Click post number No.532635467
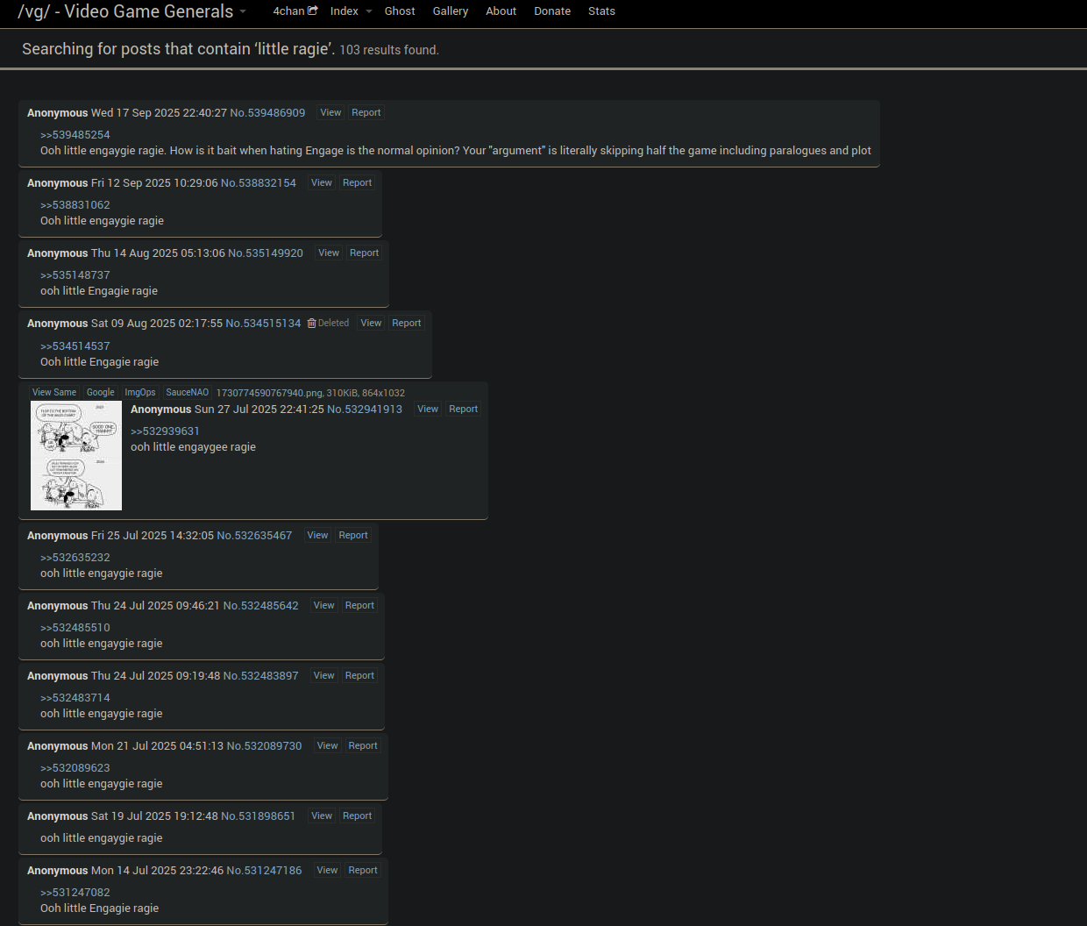1087x926 pixels. [254, 536]
